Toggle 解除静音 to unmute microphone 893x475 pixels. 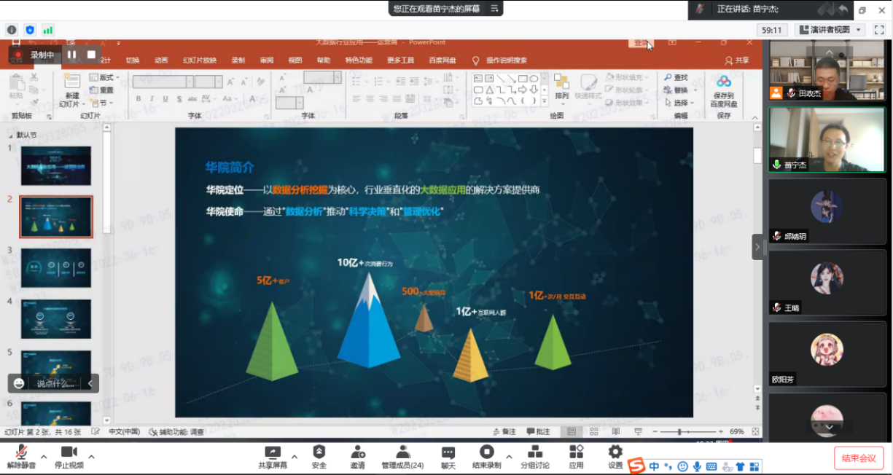[21, 457]
